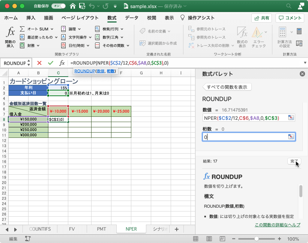Image resolution: width=308 pixels, height=243 pixels.
Task: Open the Home (ホーム) ribbon tab
Action: (11, 18)
